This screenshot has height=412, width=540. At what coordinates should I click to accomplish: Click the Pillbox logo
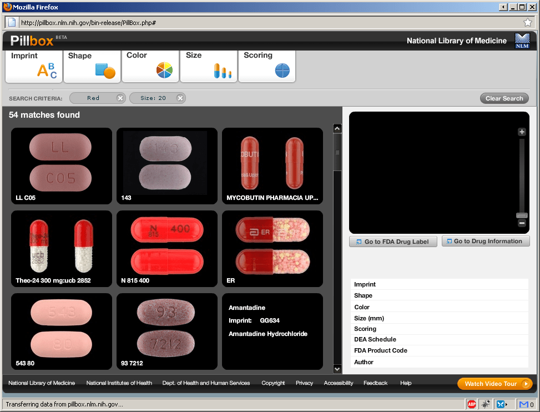(x=32, y=41)
